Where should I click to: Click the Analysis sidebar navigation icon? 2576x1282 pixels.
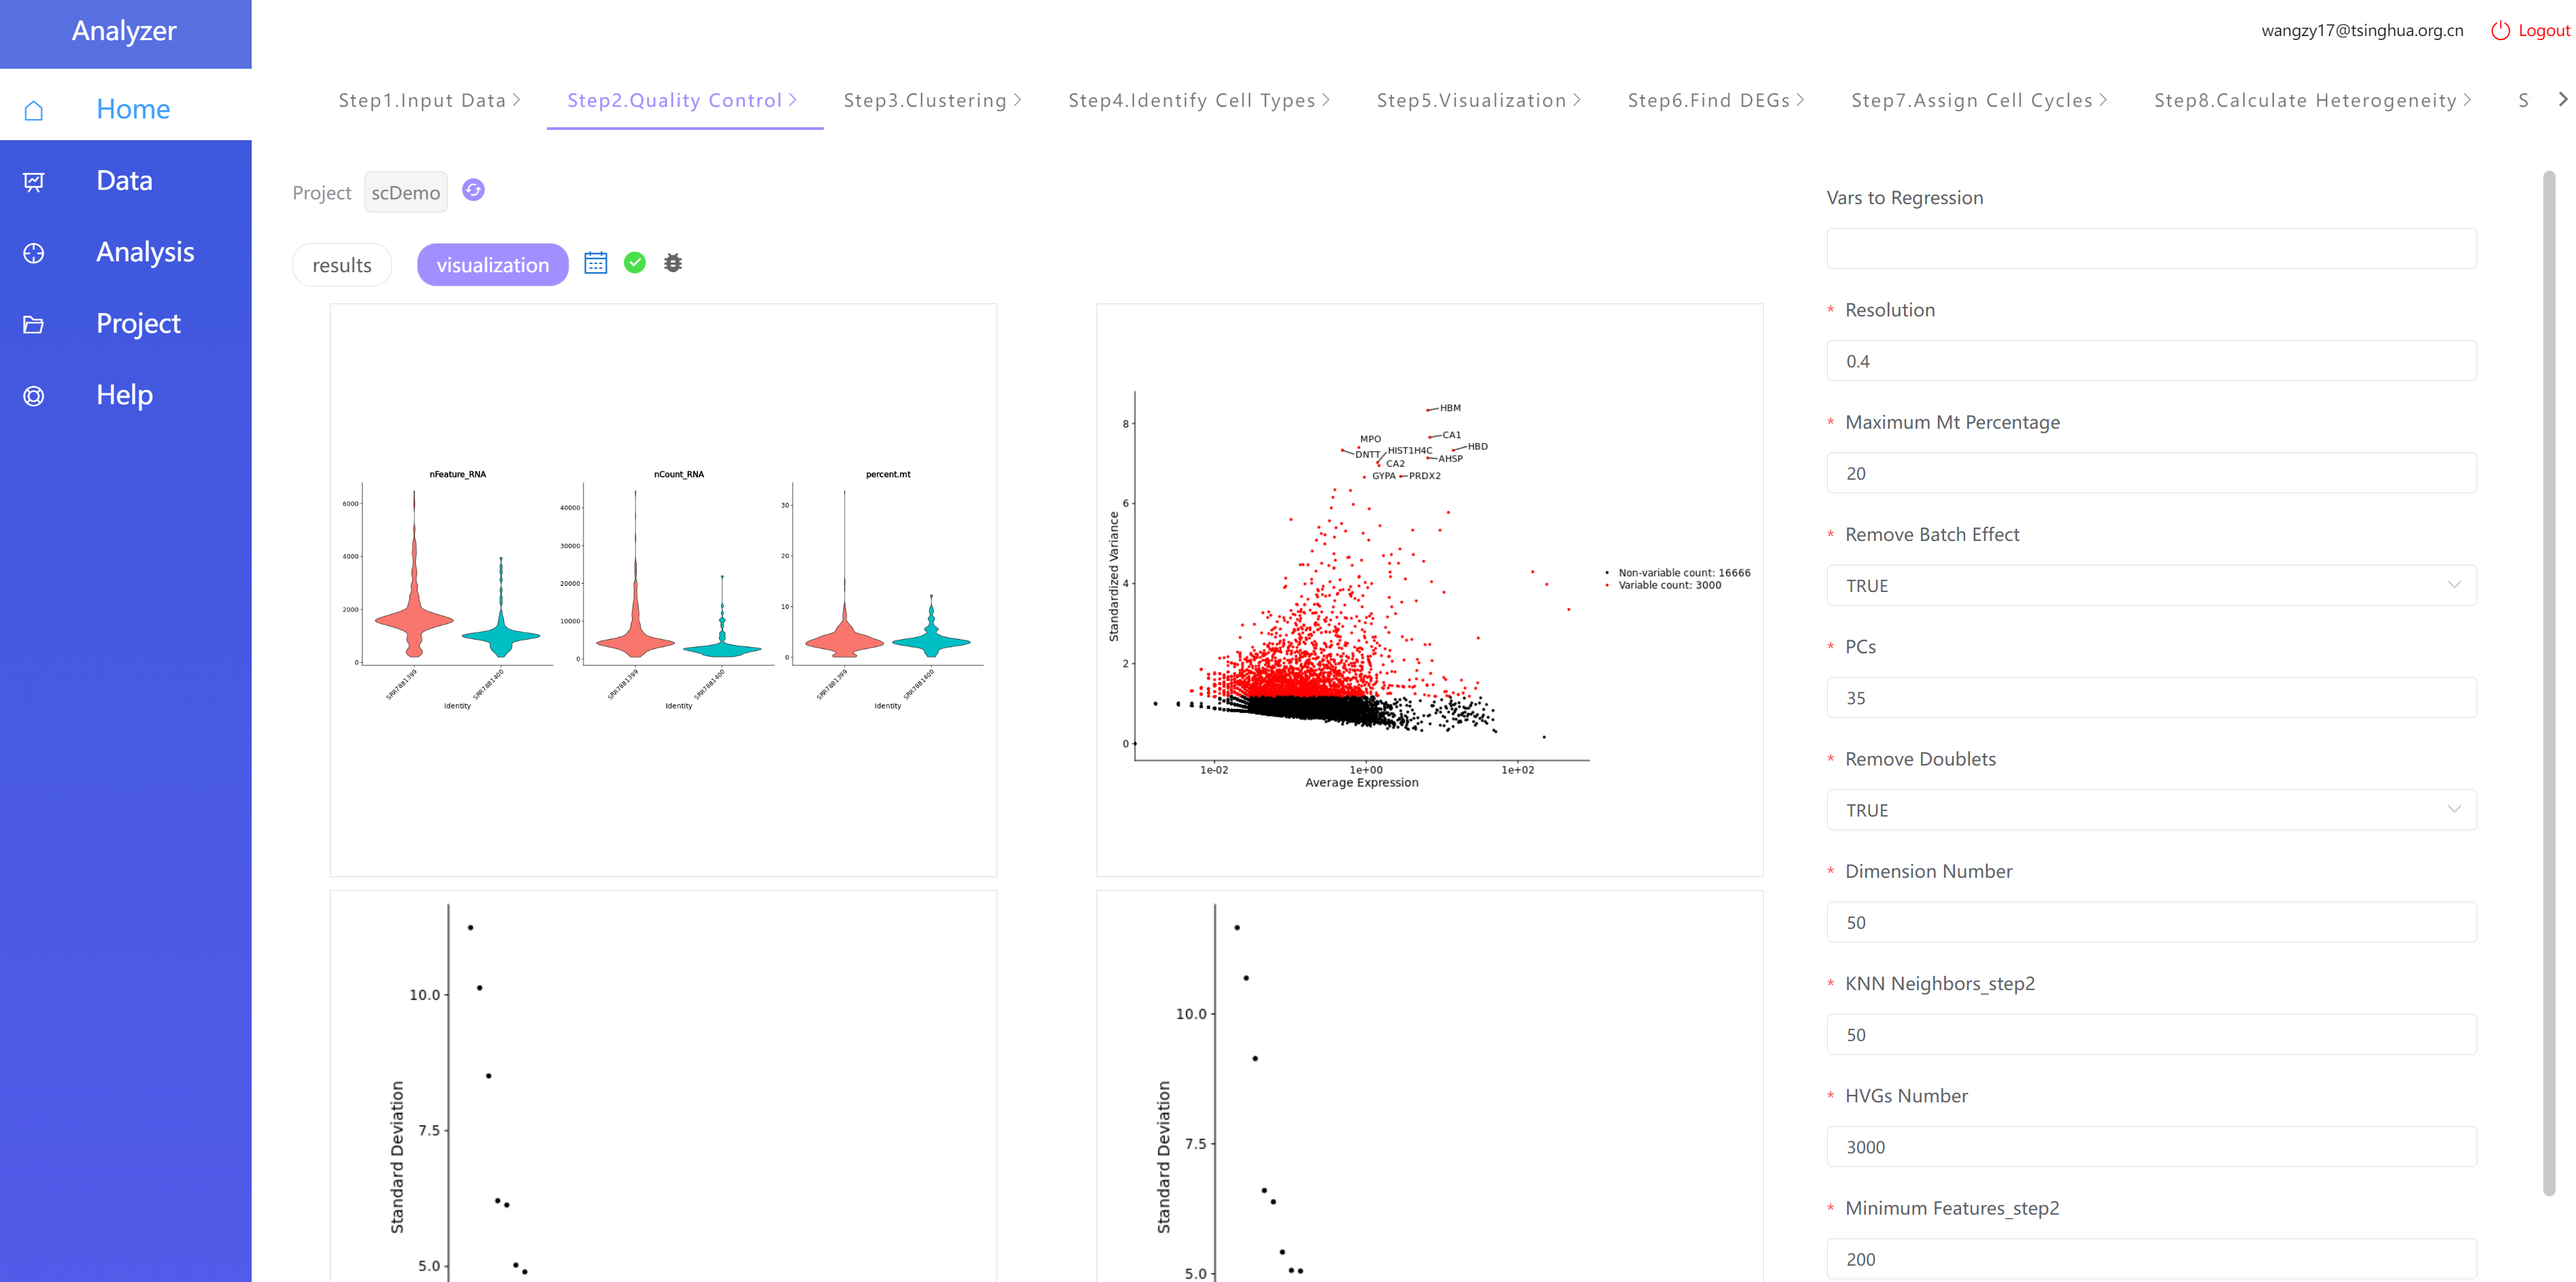[x=36, y=252]
